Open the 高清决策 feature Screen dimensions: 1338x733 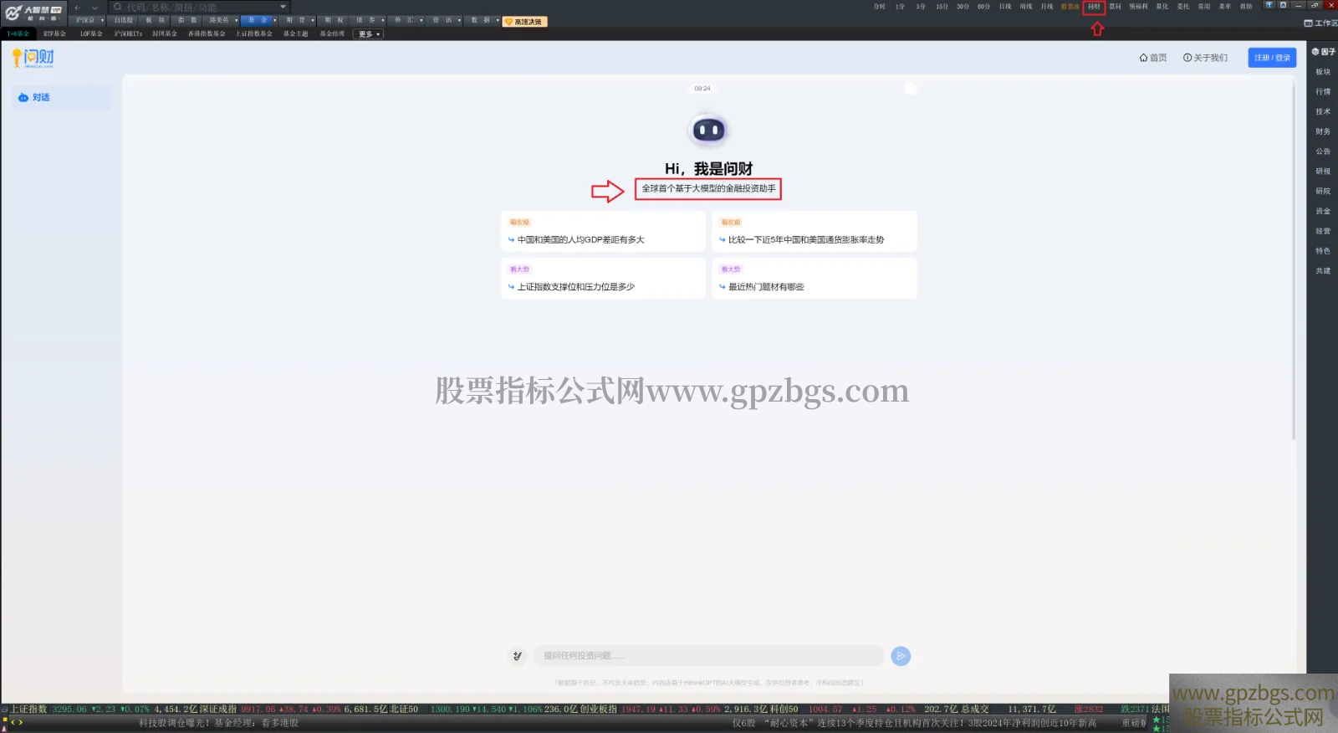[525, 22]
